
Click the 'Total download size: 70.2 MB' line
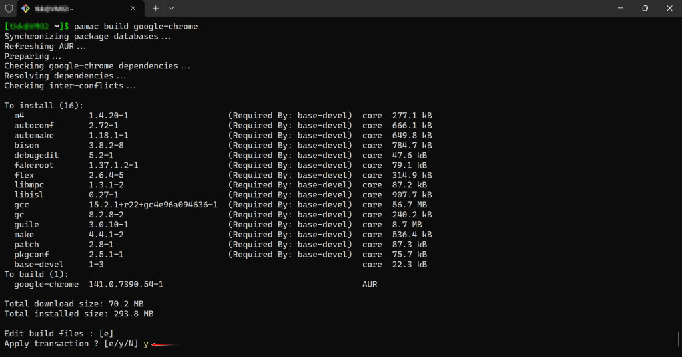tap(73, 303)
